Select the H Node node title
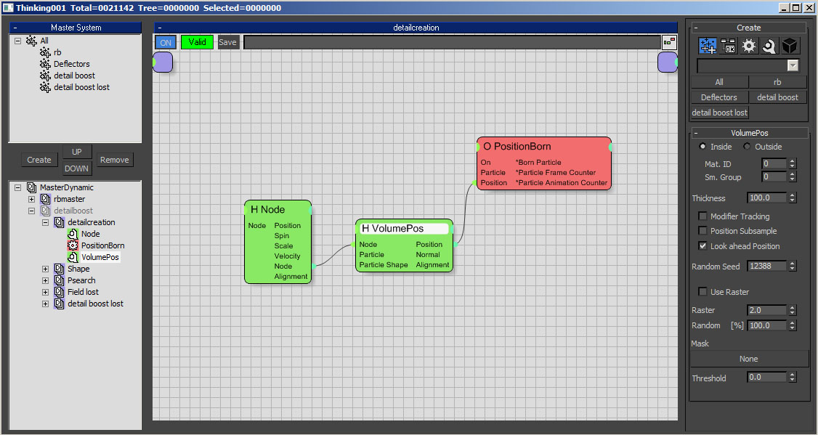 (x=267, y=210)
